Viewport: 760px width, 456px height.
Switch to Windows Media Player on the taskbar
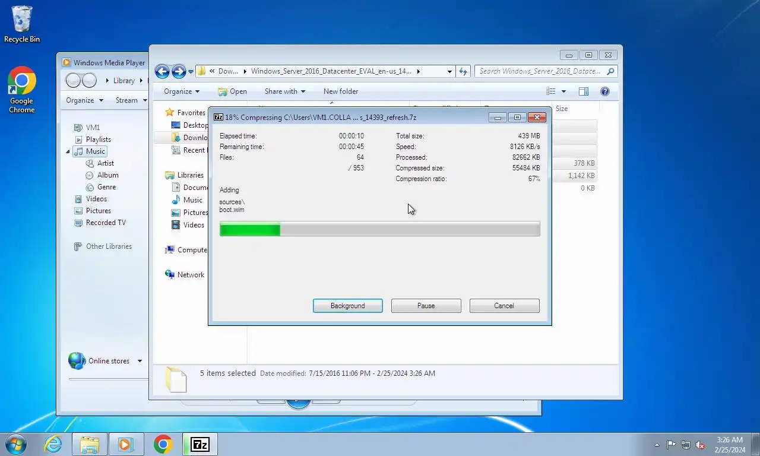point(126,444)
